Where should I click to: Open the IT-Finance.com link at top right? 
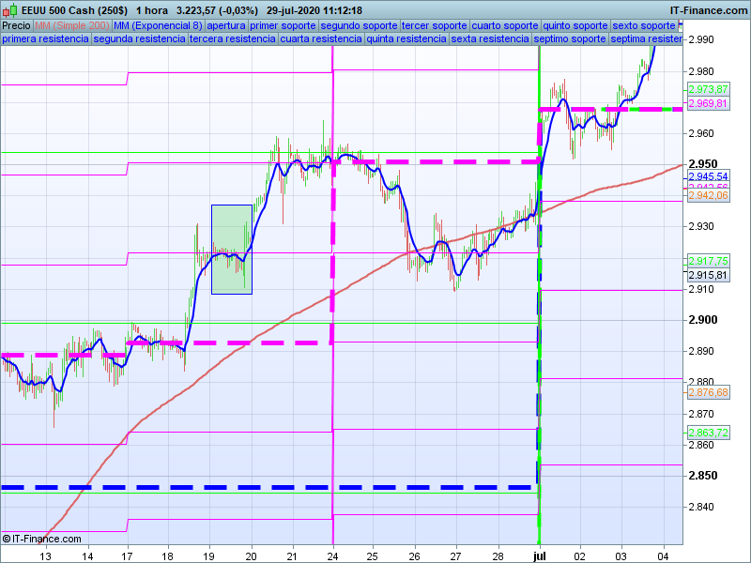[709, 10]
